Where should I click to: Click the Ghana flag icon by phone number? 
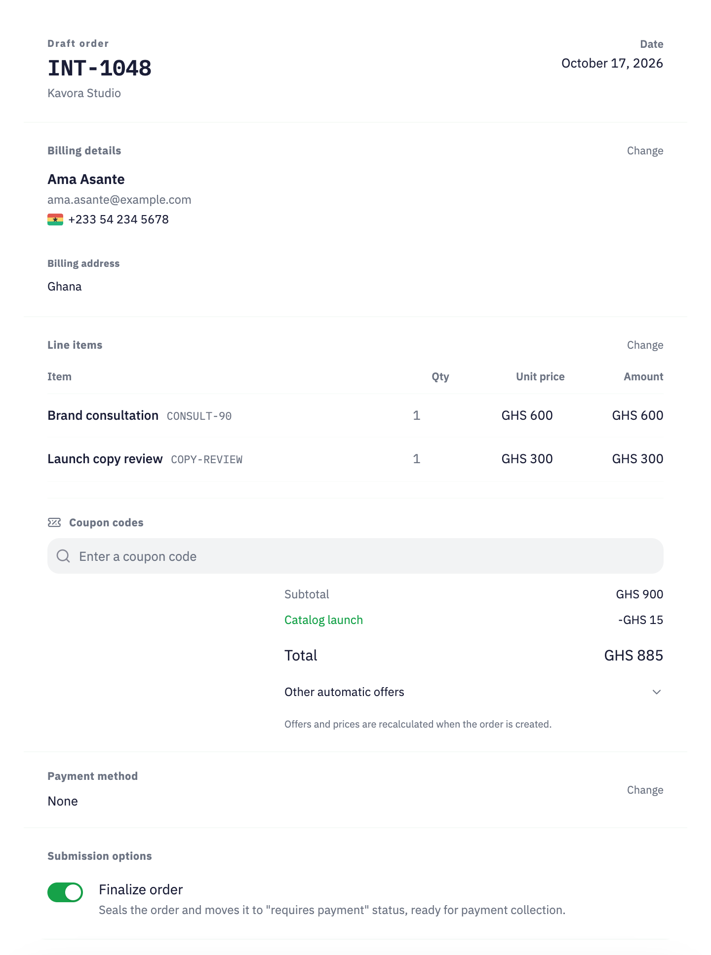pyautogui.click(x=55, y=220)
